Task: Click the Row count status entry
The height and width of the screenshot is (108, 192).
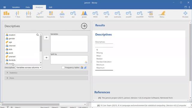Action: [x=45, y=107]
